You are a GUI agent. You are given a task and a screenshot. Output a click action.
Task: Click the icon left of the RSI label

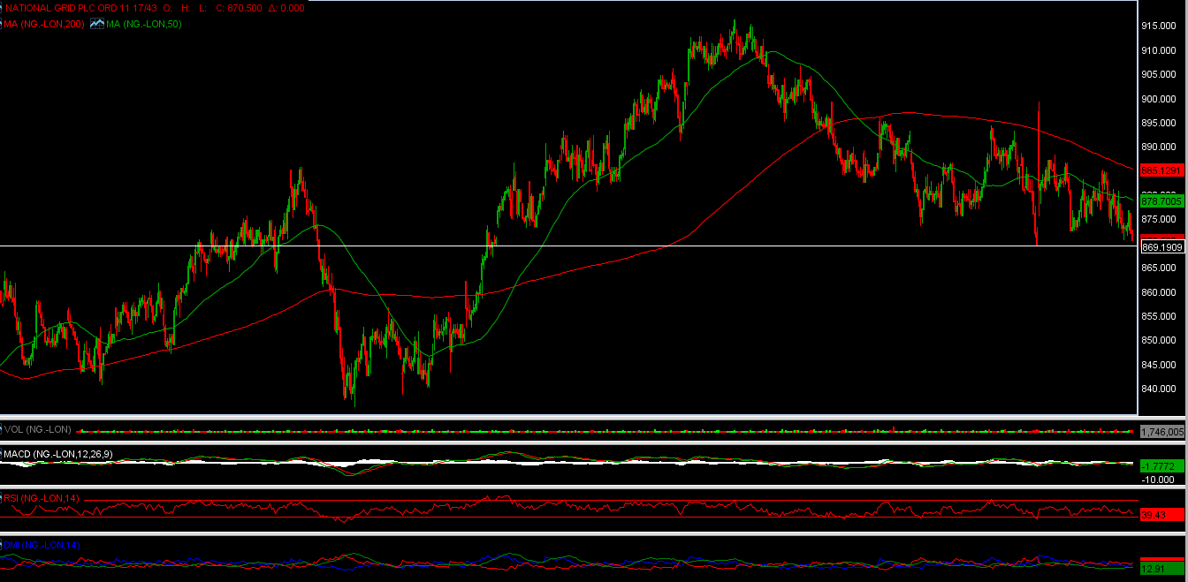click(2, 499)
